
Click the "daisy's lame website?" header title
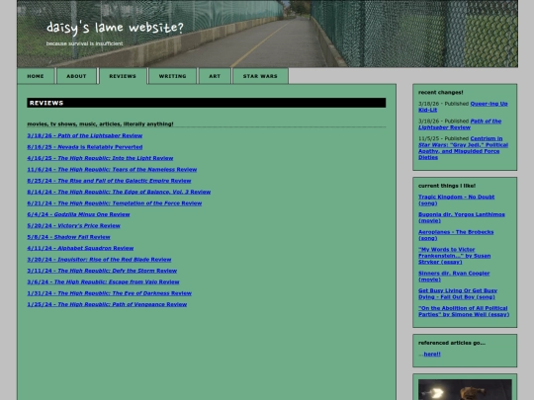point(115,28)
